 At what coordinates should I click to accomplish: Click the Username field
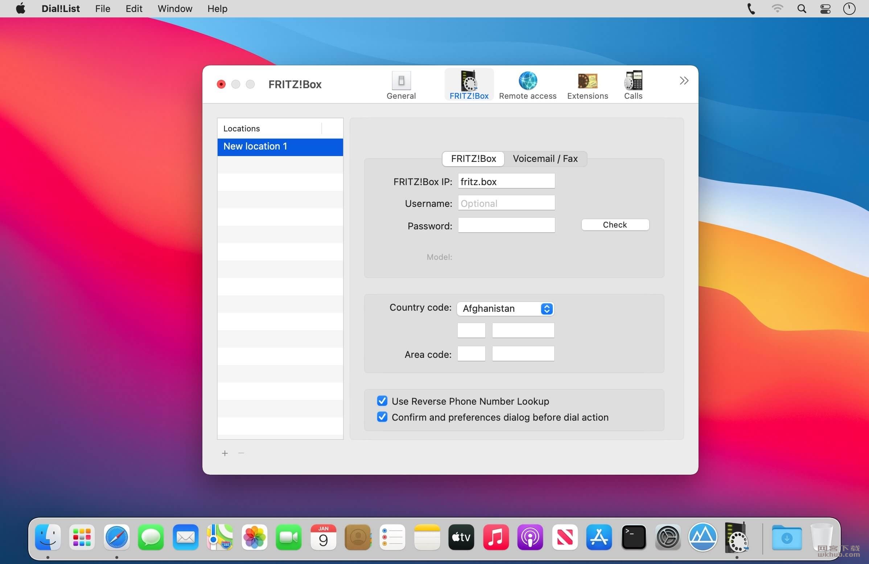[x=506, y=203]
